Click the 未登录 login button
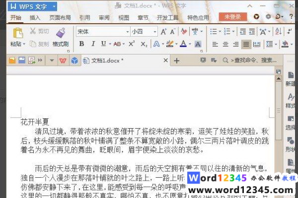 click(232, 17)
